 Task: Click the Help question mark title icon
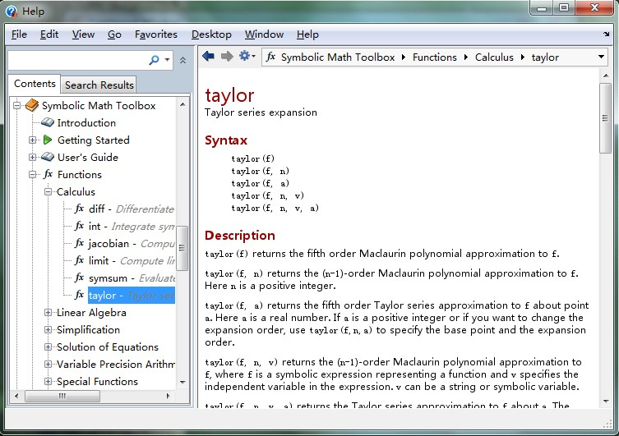click(x=12, y=11)
